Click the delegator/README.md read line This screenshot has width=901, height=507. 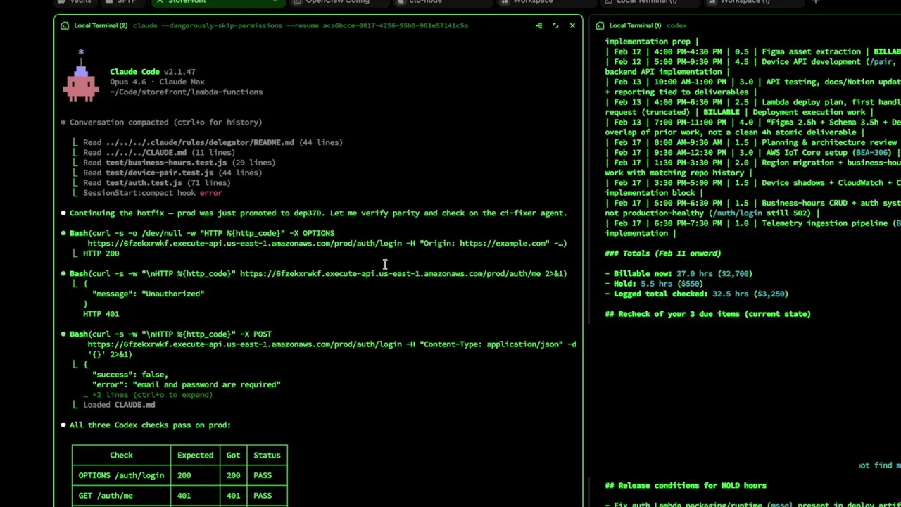pyautogui.click(x=213, y=142)
